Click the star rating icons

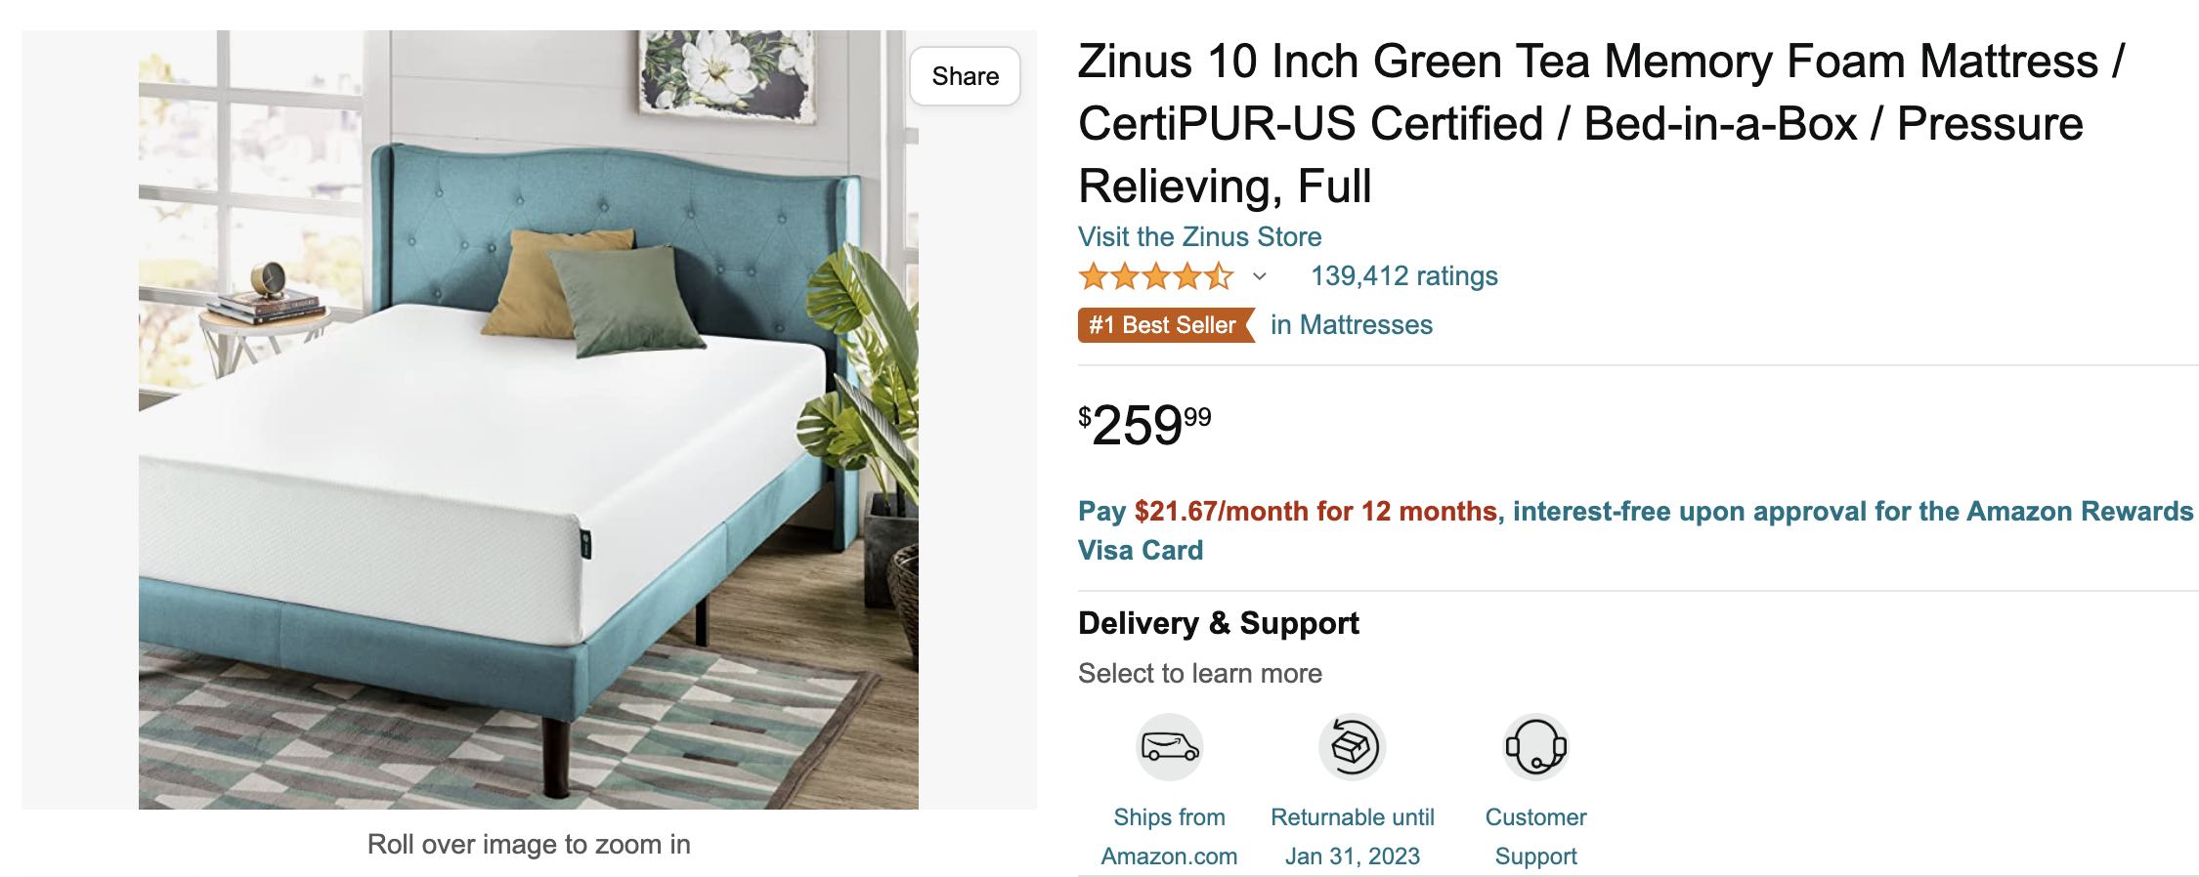point(1155,277)
